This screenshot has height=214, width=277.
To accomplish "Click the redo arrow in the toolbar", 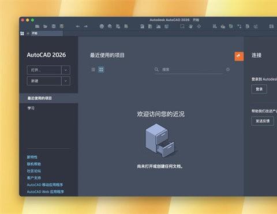I will pyautogui.click(x=86, y=27).
